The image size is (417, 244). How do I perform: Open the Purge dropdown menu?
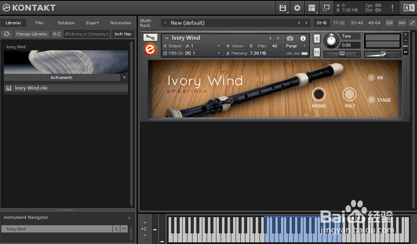(x=304, y=46)
